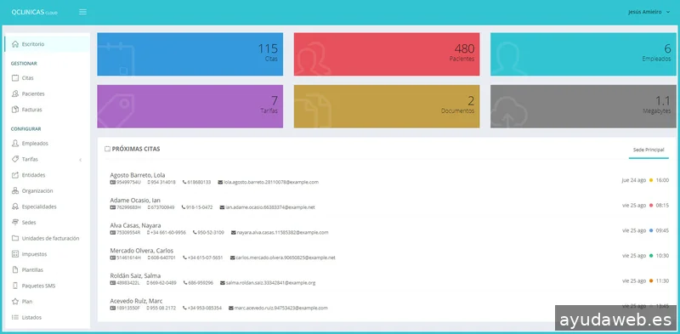Viewport: 680px width, 334px height.
Task: Click the Facturas document icon
Action: (15, 110)
